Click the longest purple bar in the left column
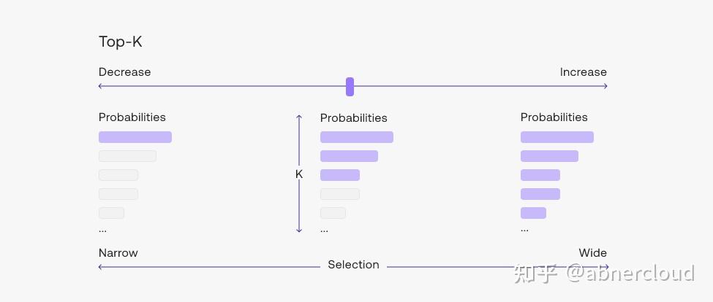The image size is (713, 302). (135, 137)
